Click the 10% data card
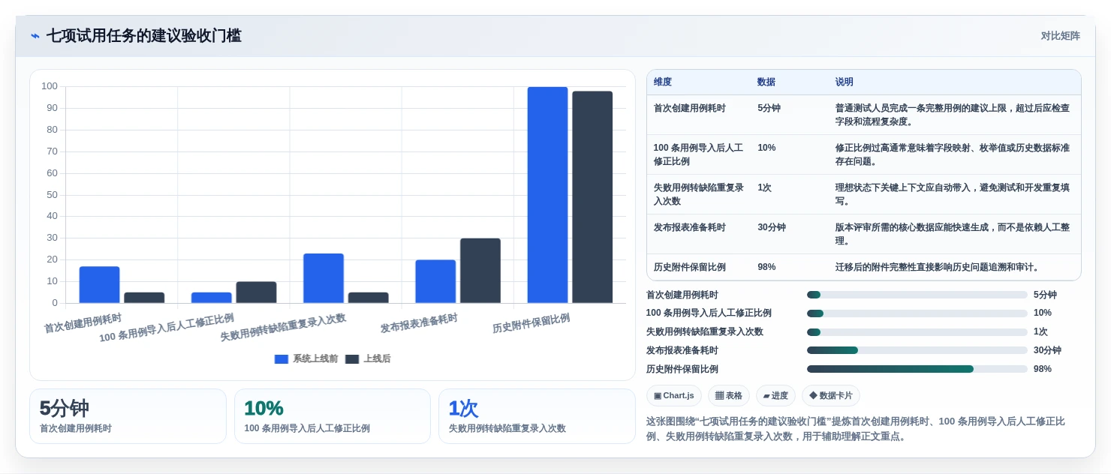The image size is (1111, 474). [x=333, y=416]
